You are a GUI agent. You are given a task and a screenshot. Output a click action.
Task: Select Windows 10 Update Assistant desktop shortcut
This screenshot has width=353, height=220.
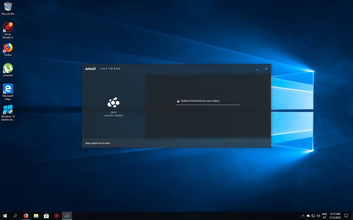click(8, 113)
